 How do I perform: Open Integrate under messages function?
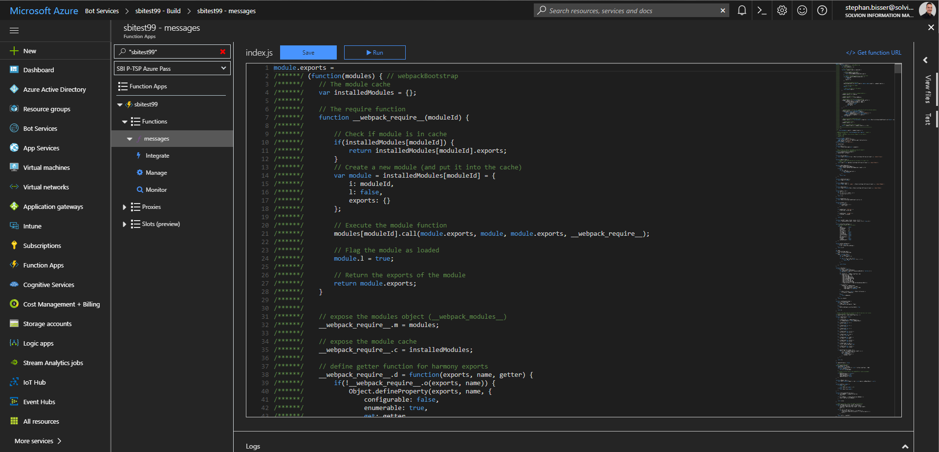click(x=157, y=156)
